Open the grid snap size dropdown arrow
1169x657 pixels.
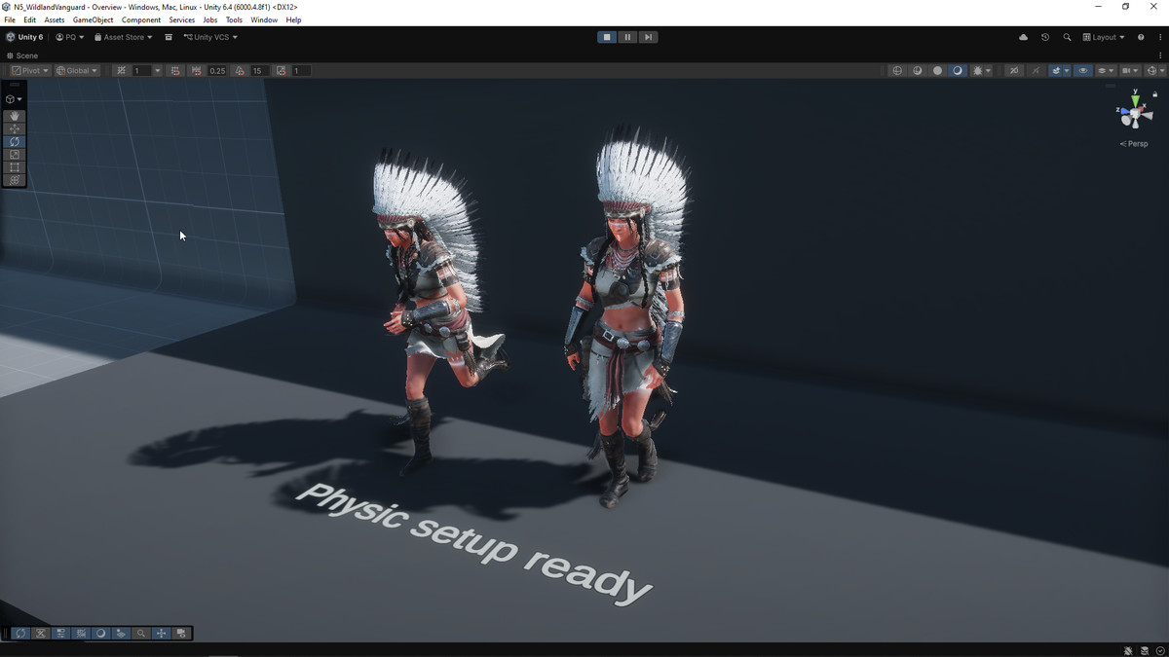(x=158, y=71)
